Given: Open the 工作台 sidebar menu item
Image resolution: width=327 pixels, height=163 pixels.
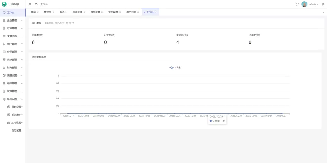Looking at the screenshot, I should coord(13,12).
